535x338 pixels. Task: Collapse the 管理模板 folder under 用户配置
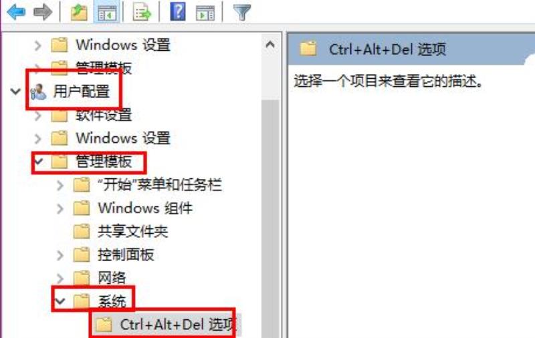pos(39,161)
